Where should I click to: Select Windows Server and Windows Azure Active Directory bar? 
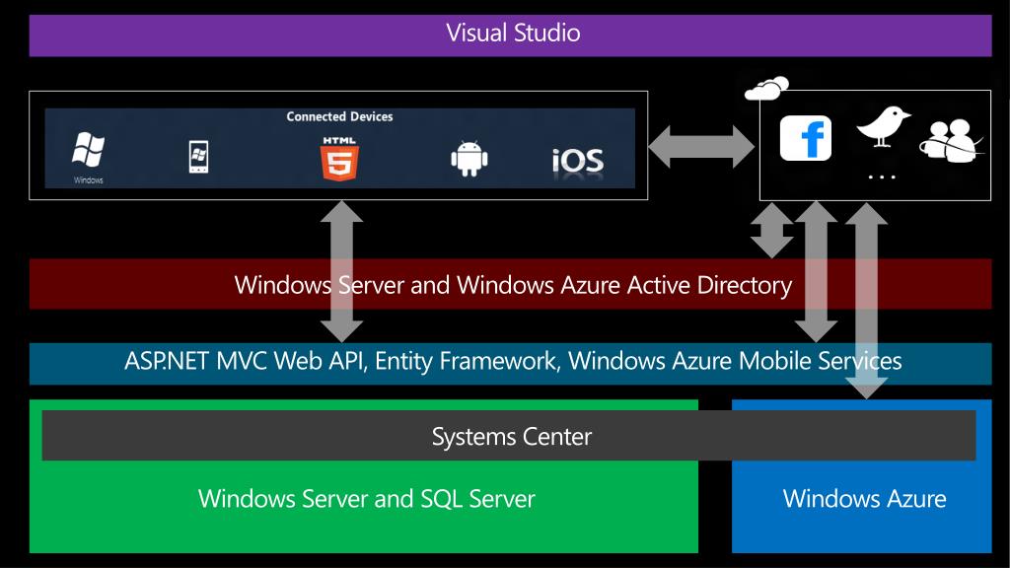point(510,284)
